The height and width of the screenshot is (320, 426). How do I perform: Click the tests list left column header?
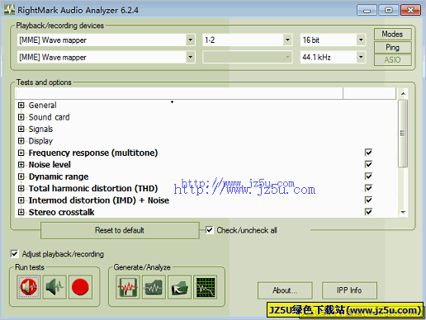[179, 93]
